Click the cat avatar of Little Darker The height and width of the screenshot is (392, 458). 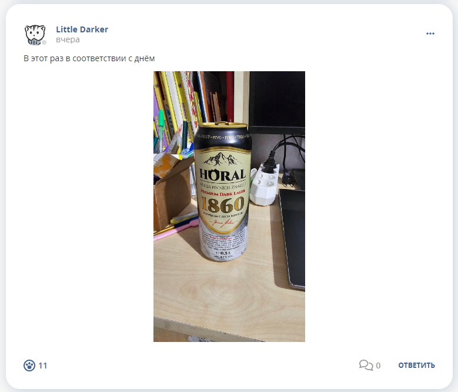tap(35, 35)
